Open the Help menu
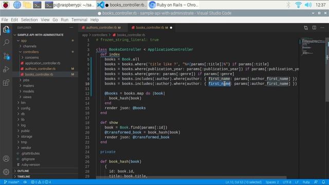 pos(95,20)
